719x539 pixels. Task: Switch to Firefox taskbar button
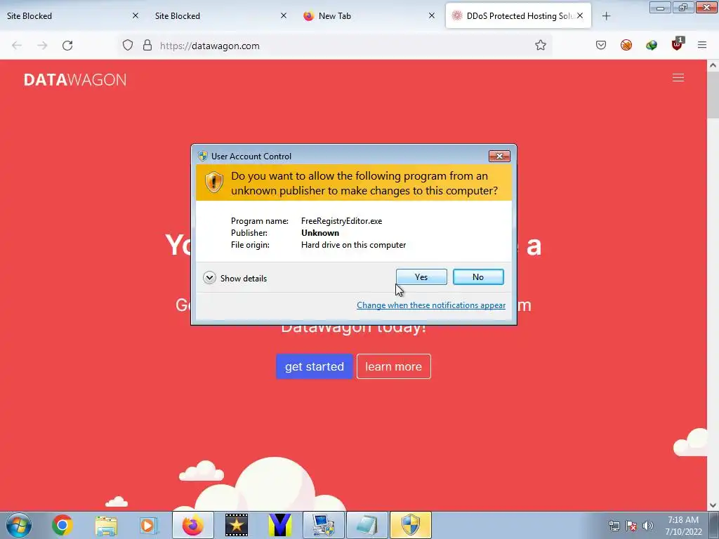click(x=193, y=525)
